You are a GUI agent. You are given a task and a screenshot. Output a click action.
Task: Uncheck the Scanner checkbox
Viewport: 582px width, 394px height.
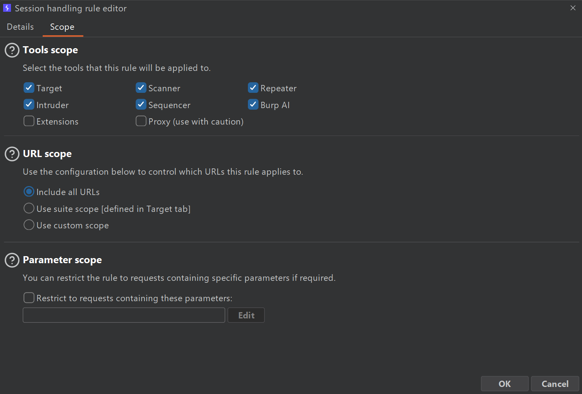point(141,88)
